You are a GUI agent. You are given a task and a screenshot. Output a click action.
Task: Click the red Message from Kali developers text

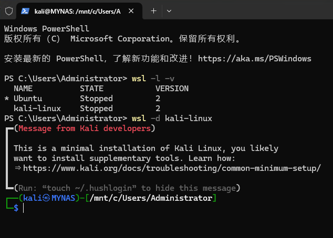click(85, 128)
